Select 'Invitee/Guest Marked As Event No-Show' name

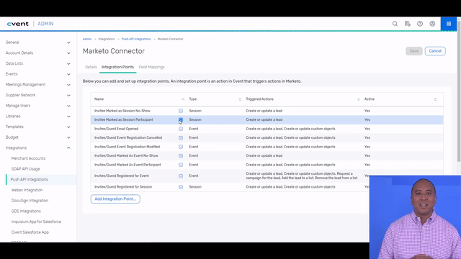[126, 155]
